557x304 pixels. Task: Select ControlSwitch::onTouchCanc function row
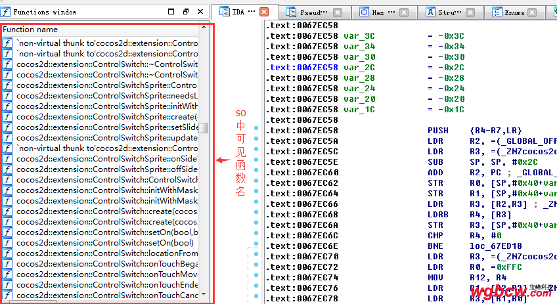100,295
